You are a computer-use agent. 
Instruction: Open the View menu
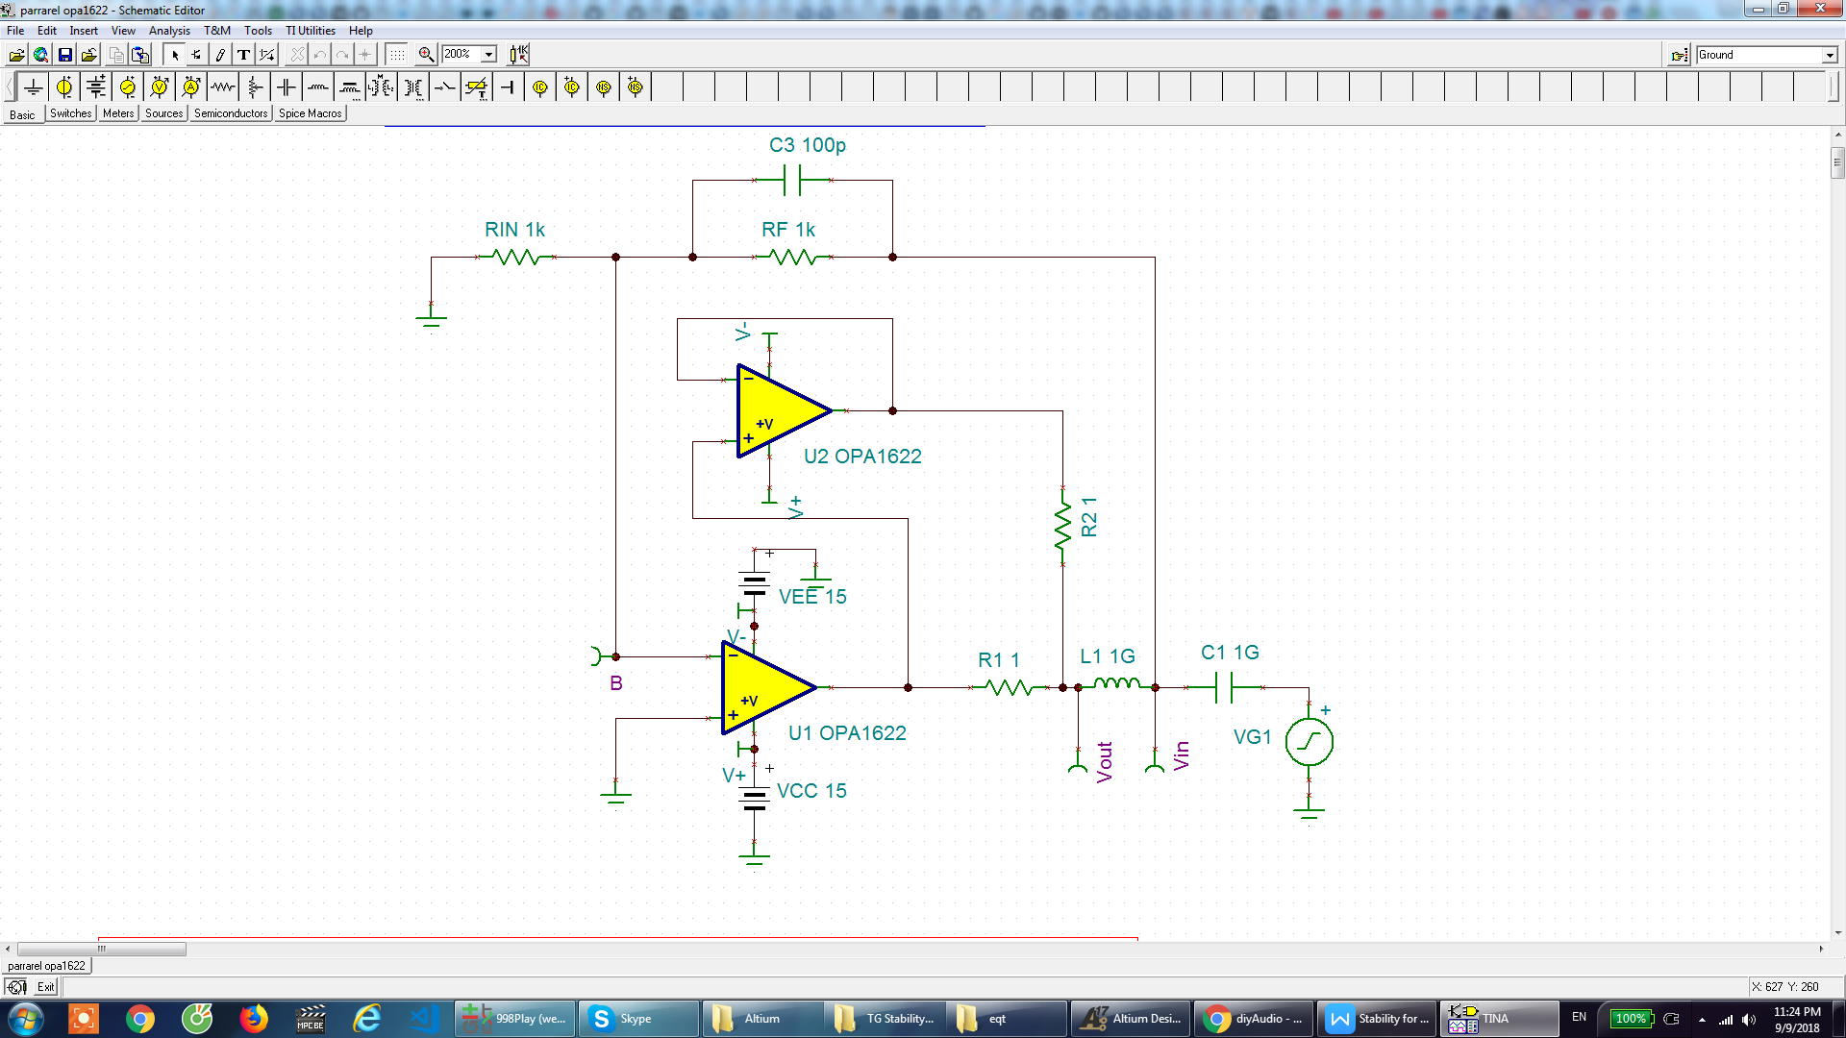pos(123,31)
